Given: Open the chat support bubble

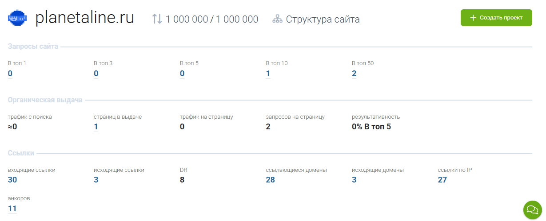Looking at the screenshot, I should (532, 209).
